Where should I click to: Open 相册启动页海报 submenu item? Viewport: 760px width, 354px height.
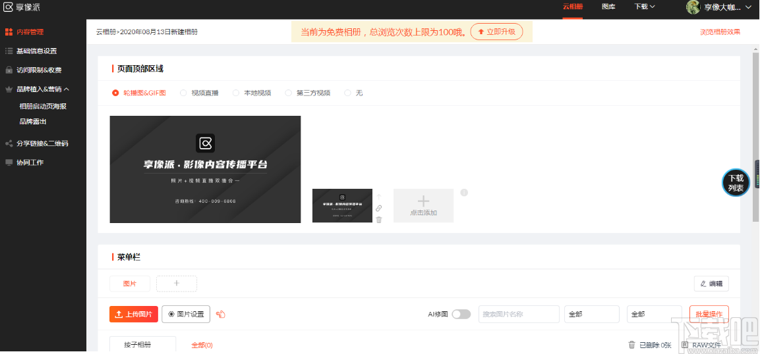tap(43, 106)
